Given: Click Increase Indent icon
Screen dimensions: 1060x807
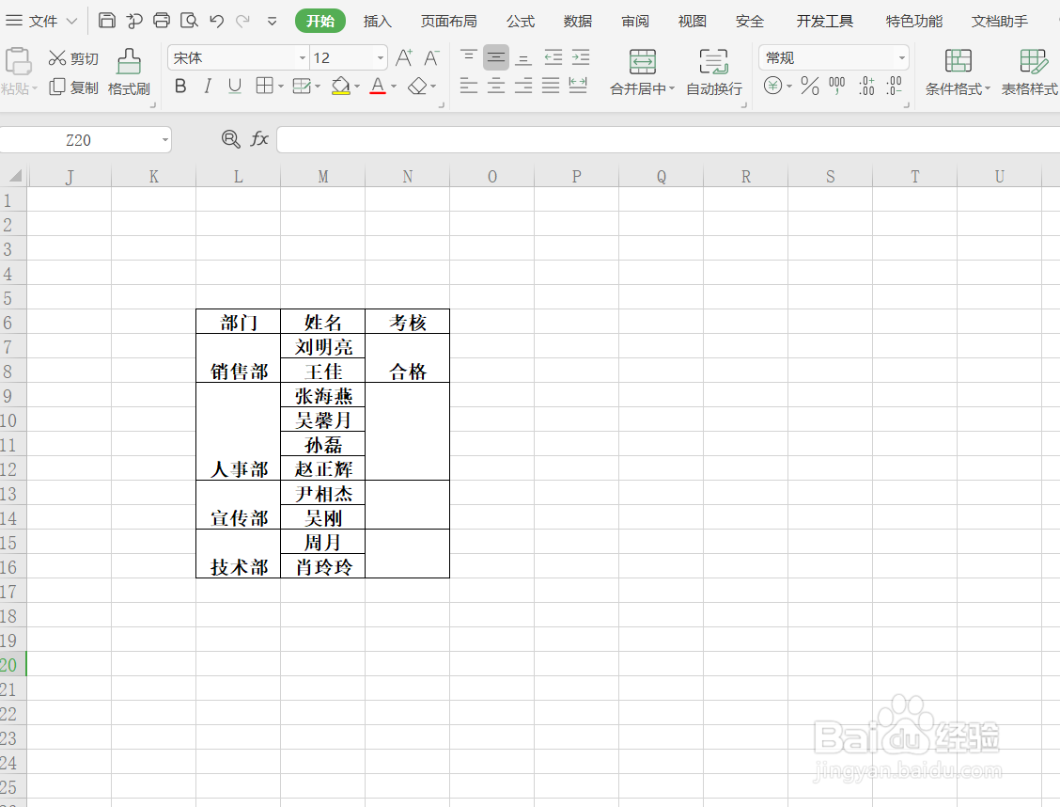Looking at the screenshot, I should [580, 58].
